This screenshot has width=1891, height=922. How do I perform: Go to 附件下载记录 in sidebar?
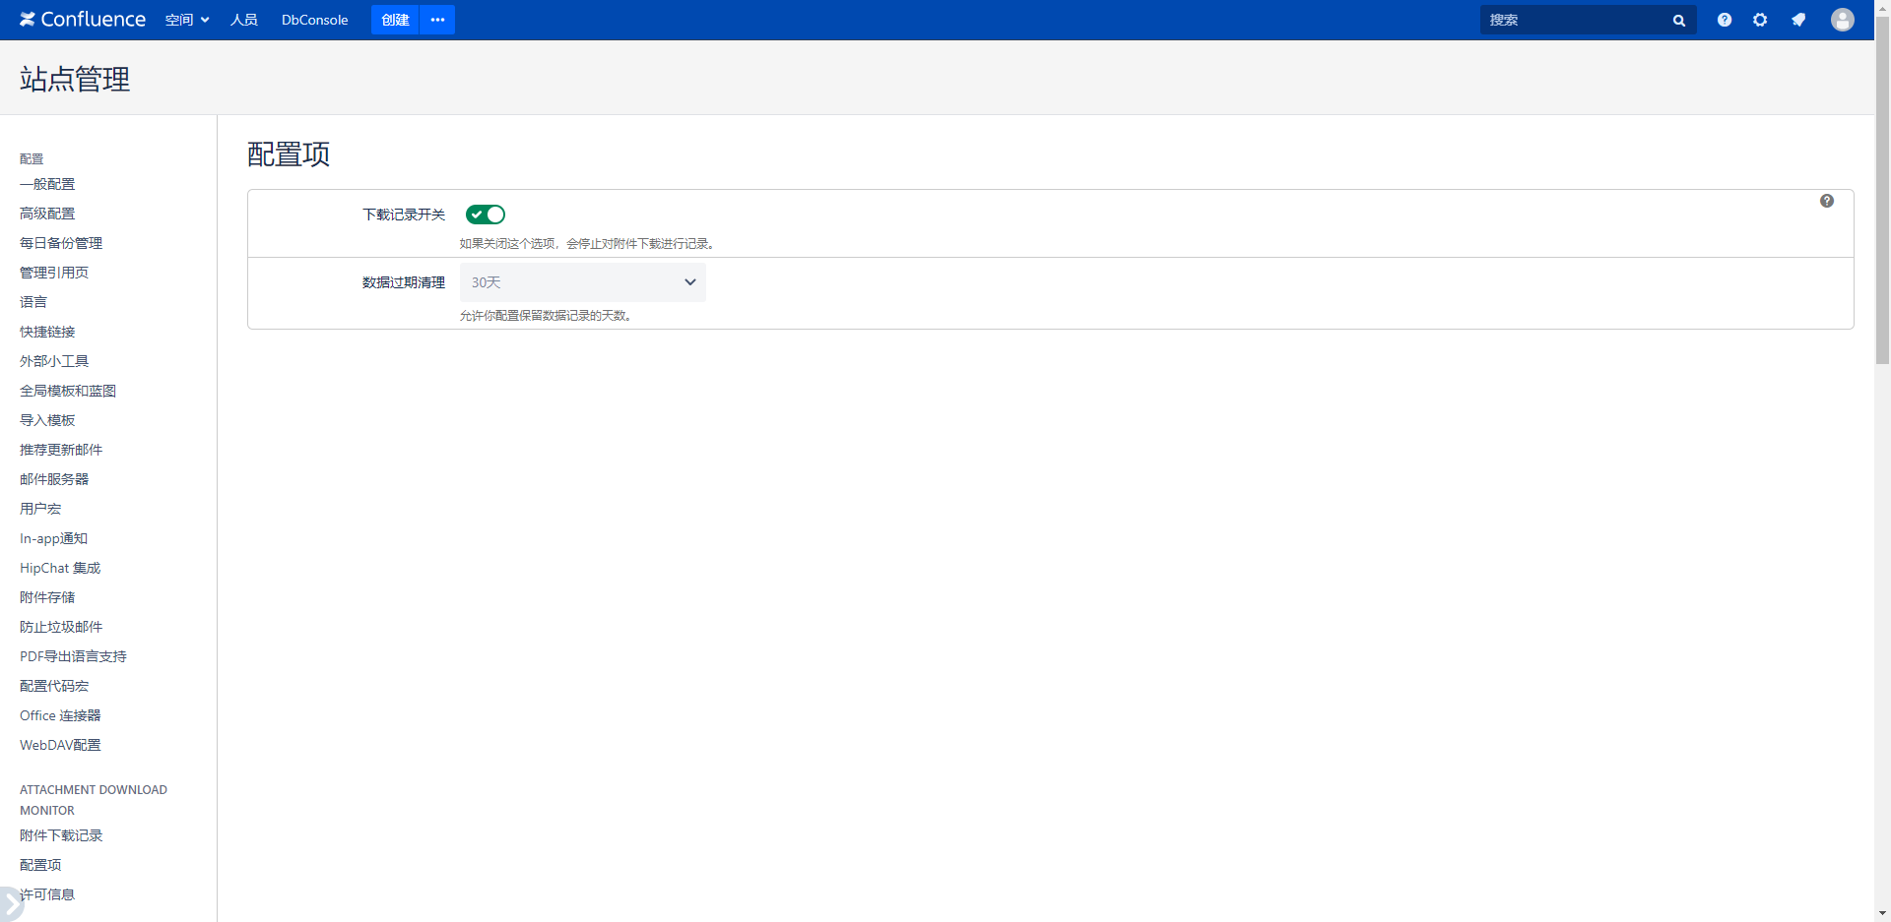tap(61, 835)
